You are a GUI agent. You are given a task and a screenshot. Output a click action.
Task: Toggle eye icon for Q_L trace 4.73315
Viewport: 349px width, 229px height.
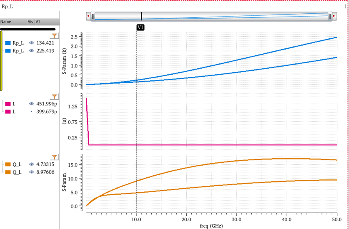pos(31,164)
